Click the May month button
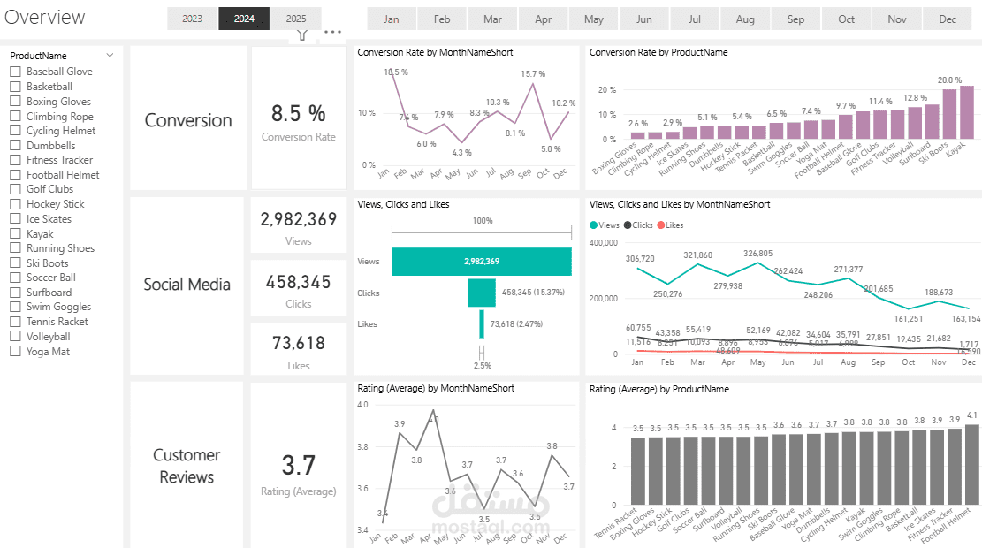The width and height of the screenshot is (982, 548). pos(594,19)
